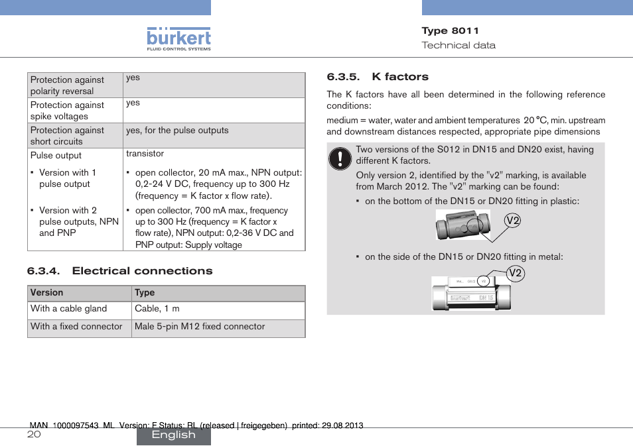633x446 pixels.
Task: Click the exclamation warning icon
Action: coord(340,158)
